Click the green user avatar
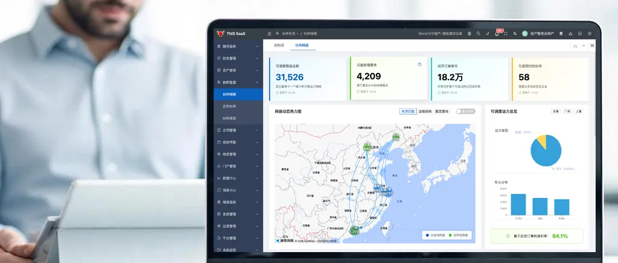This screenshot has height=263, width=618. point(524,34)
